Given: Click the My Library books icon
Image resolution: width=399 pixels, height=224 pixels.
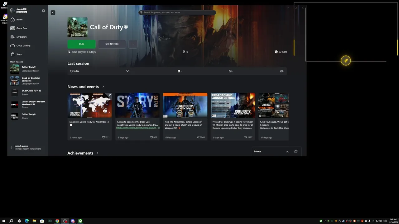Looking at the screenshot, I should pyautogui.click(x=12, y=37).
